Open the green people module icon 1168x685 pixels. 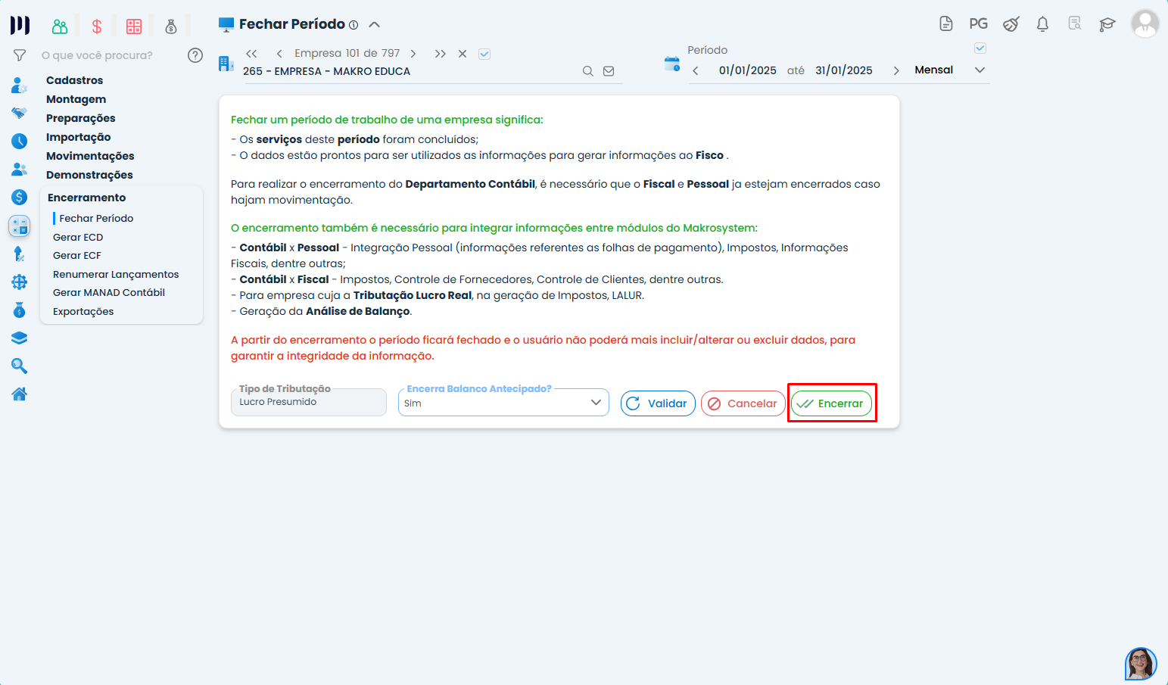[60, 26]
